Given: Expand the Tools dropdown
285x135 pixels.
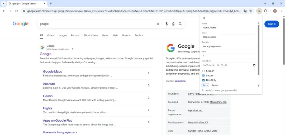Looking at the screenshot, I should coord(139,35).
